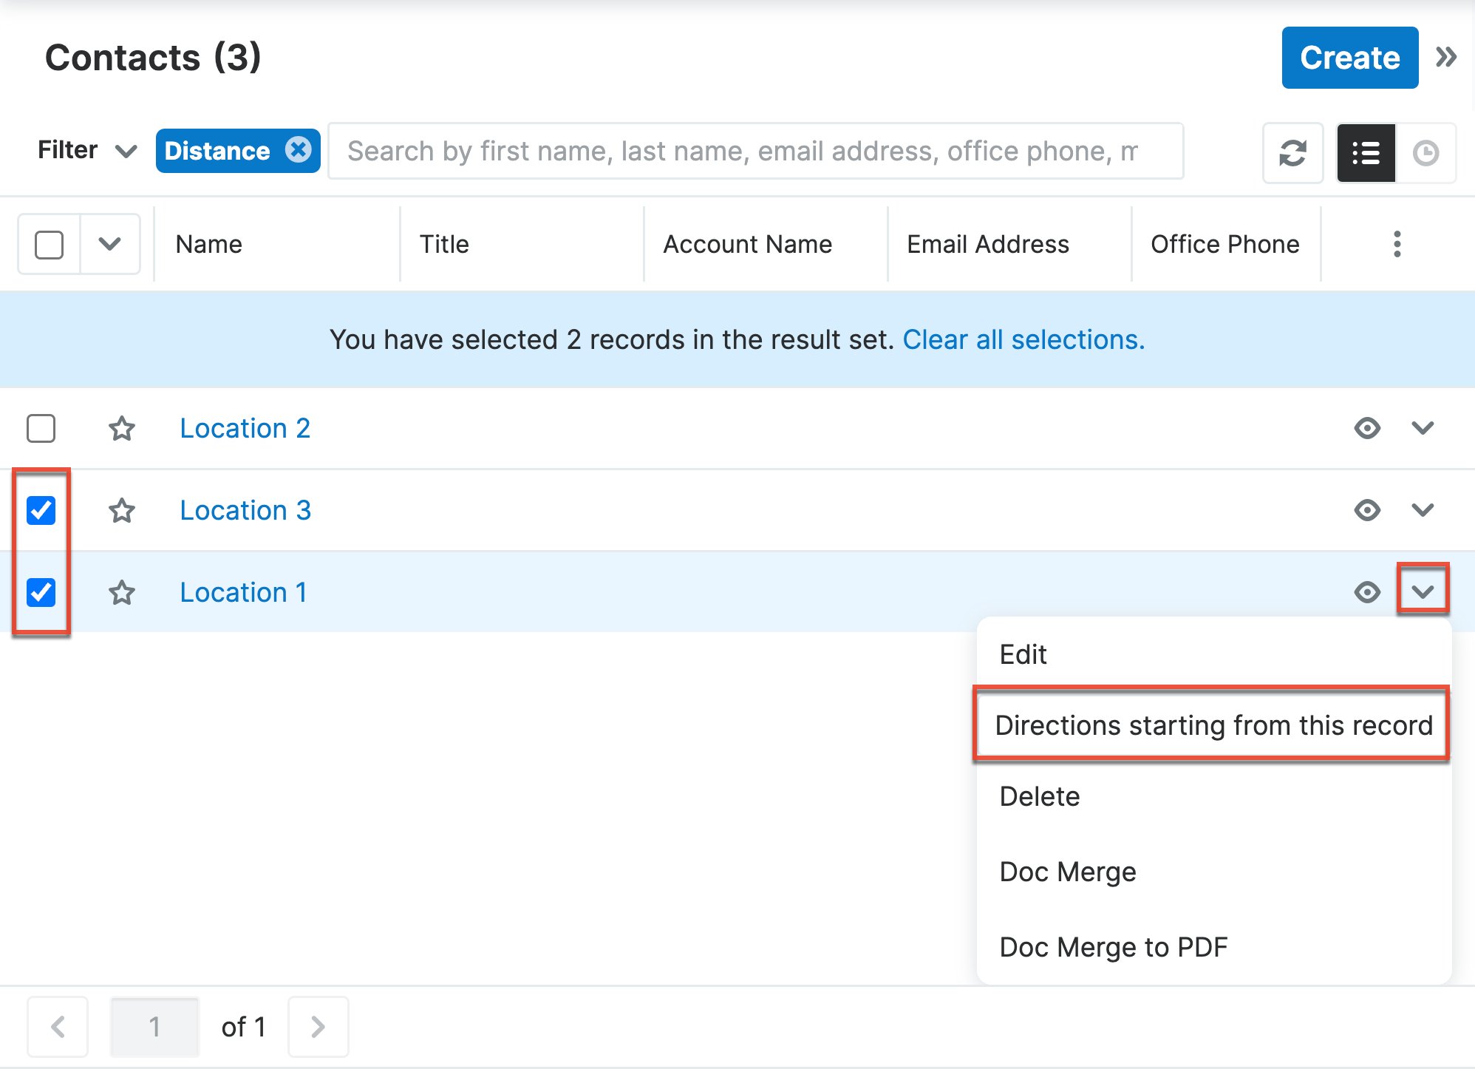Open Location 2 row actions chevron
1475x1069 pixels.
pyautogui.click(x=1423, y=428)
